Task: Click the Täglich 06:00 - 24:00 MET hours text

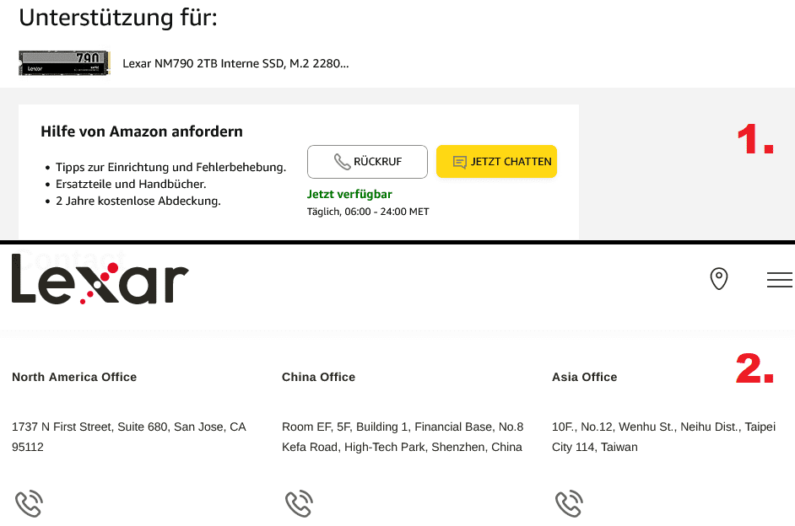Action: click(368, 212)
